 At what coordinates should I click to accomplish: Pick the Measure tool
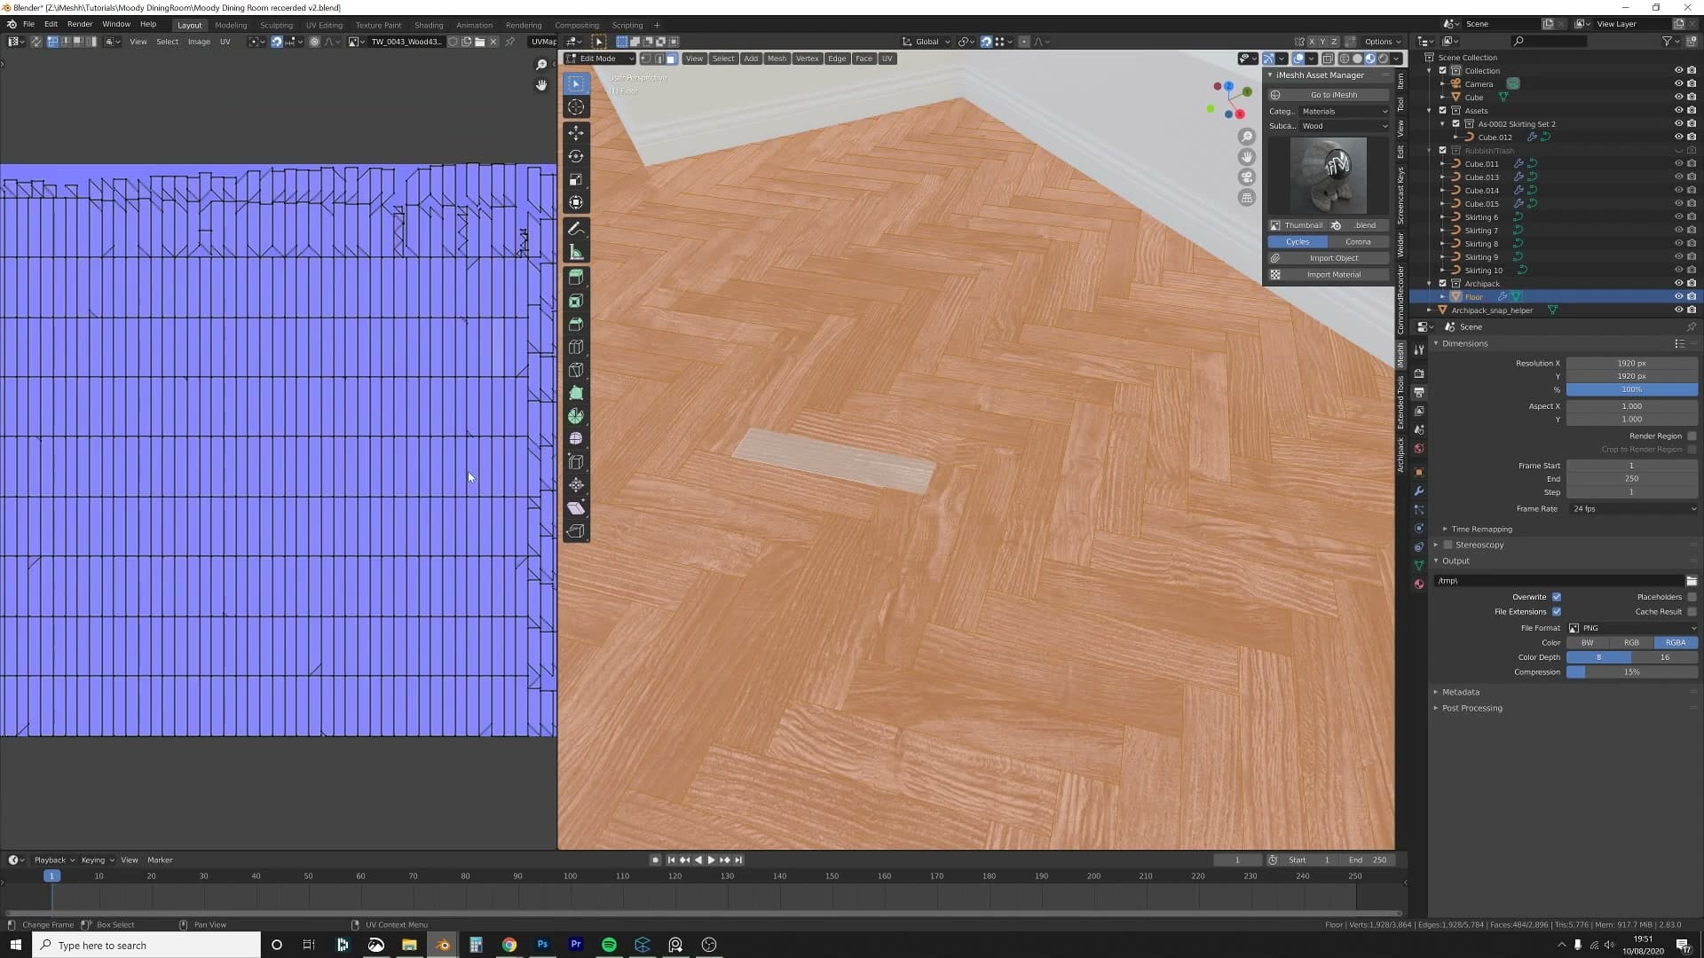pos(576,252)
